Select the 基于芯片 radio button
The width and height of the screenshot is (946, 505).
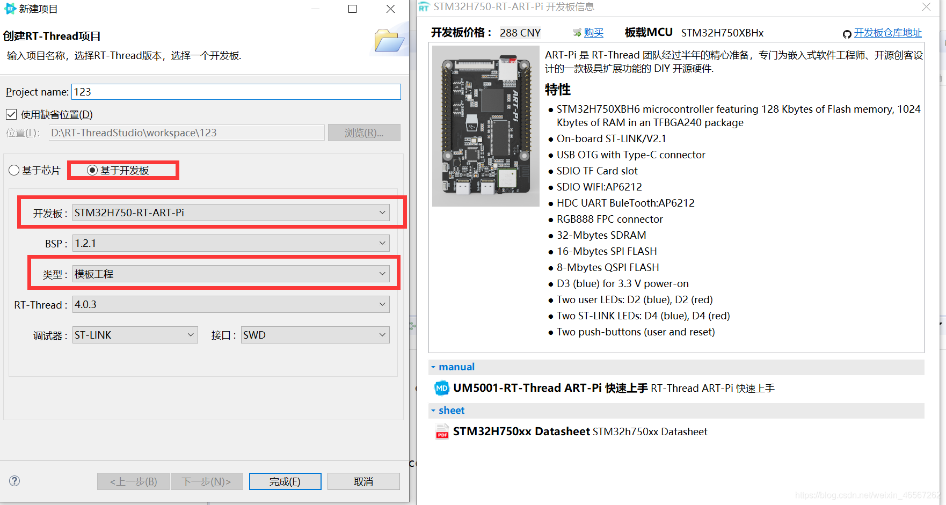(x=14, y=170)
